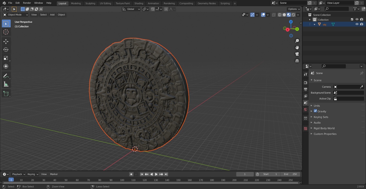
Task: Toggle Collection visibility eye icon
Action: click(357, 19)
